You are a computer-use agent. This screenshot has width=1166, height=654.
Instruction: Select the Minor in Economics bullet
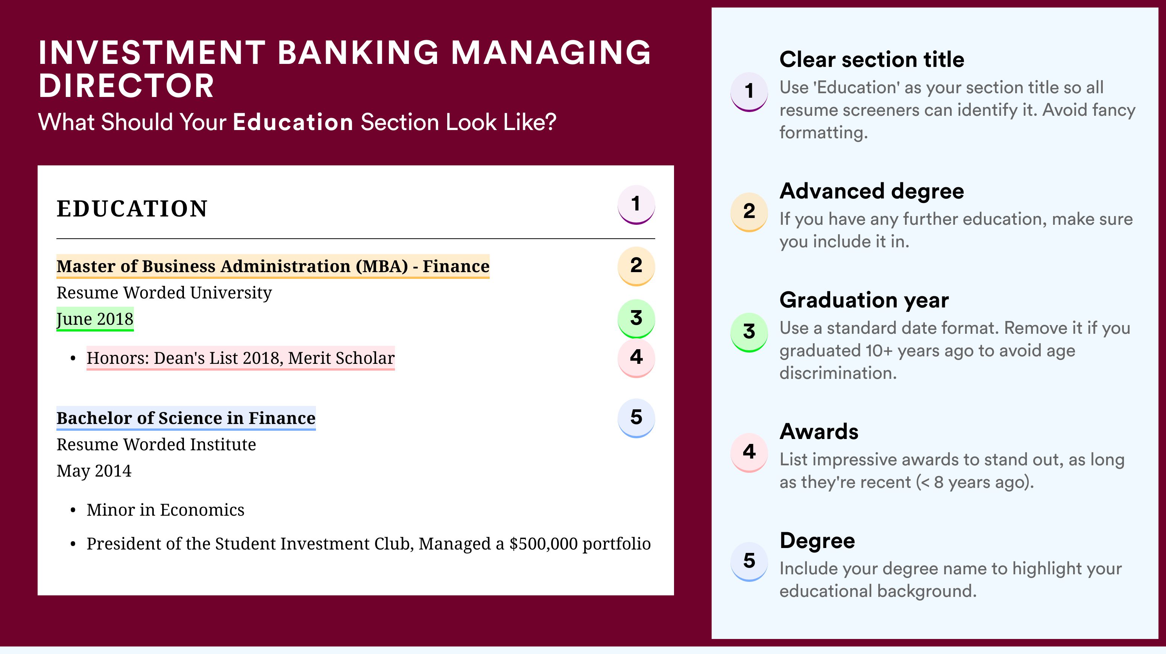click(165, 510)
